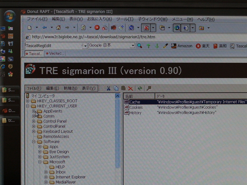The height and width of the screenshot is (185, 247).
Task: Collapse the Software tree node
Action: click(x=34, y=141)
